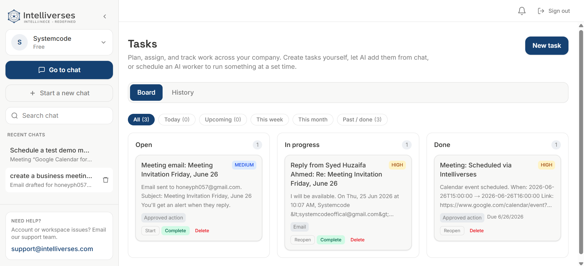This screenshot has height=266, width=584.
Task: Collapse the sidebar with the chevron
Action: [x=105, y=16]
